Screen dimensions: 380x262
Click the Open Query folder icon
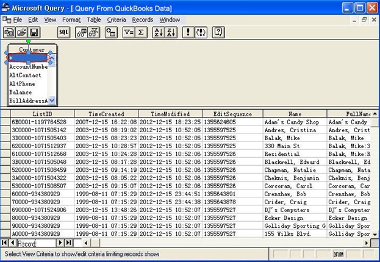click(21, 32)
